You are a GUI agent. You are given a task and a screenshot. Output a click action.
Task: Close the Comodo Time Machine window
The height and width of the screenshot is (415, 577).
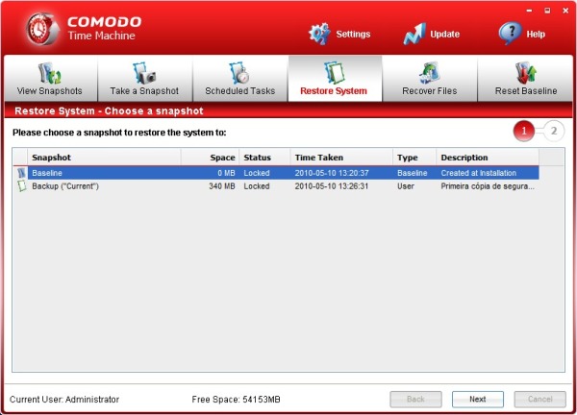[x=566, y=11]
